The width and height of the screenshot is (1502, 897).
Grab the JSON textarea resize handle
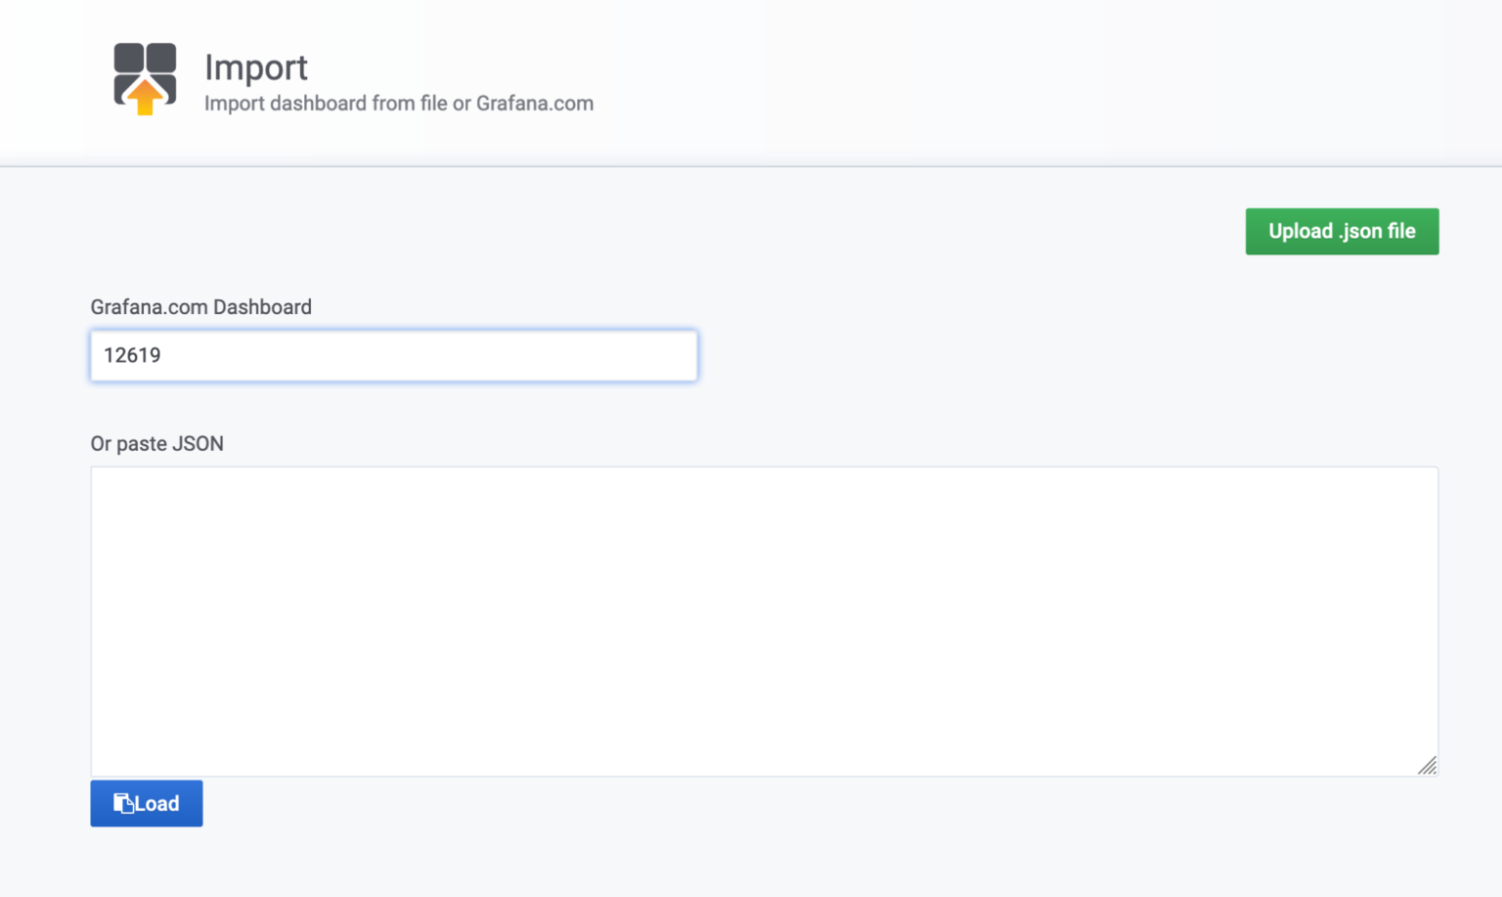coord(1427,765)
